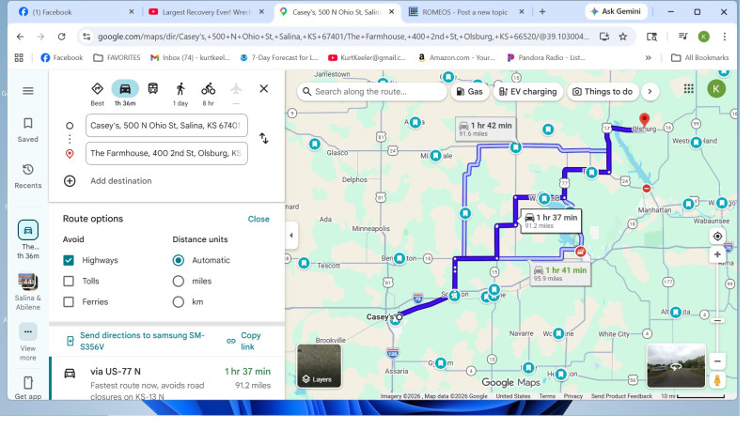Image resolution: width=752 pixels, height=429 pixels.
Task: Go back to previous page
Action: click(x=20, y=37)
